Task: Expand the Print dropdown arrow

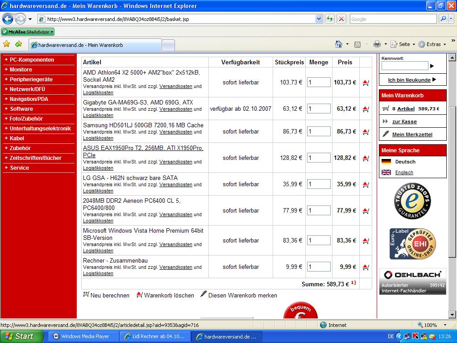Action: click(386, 44)
